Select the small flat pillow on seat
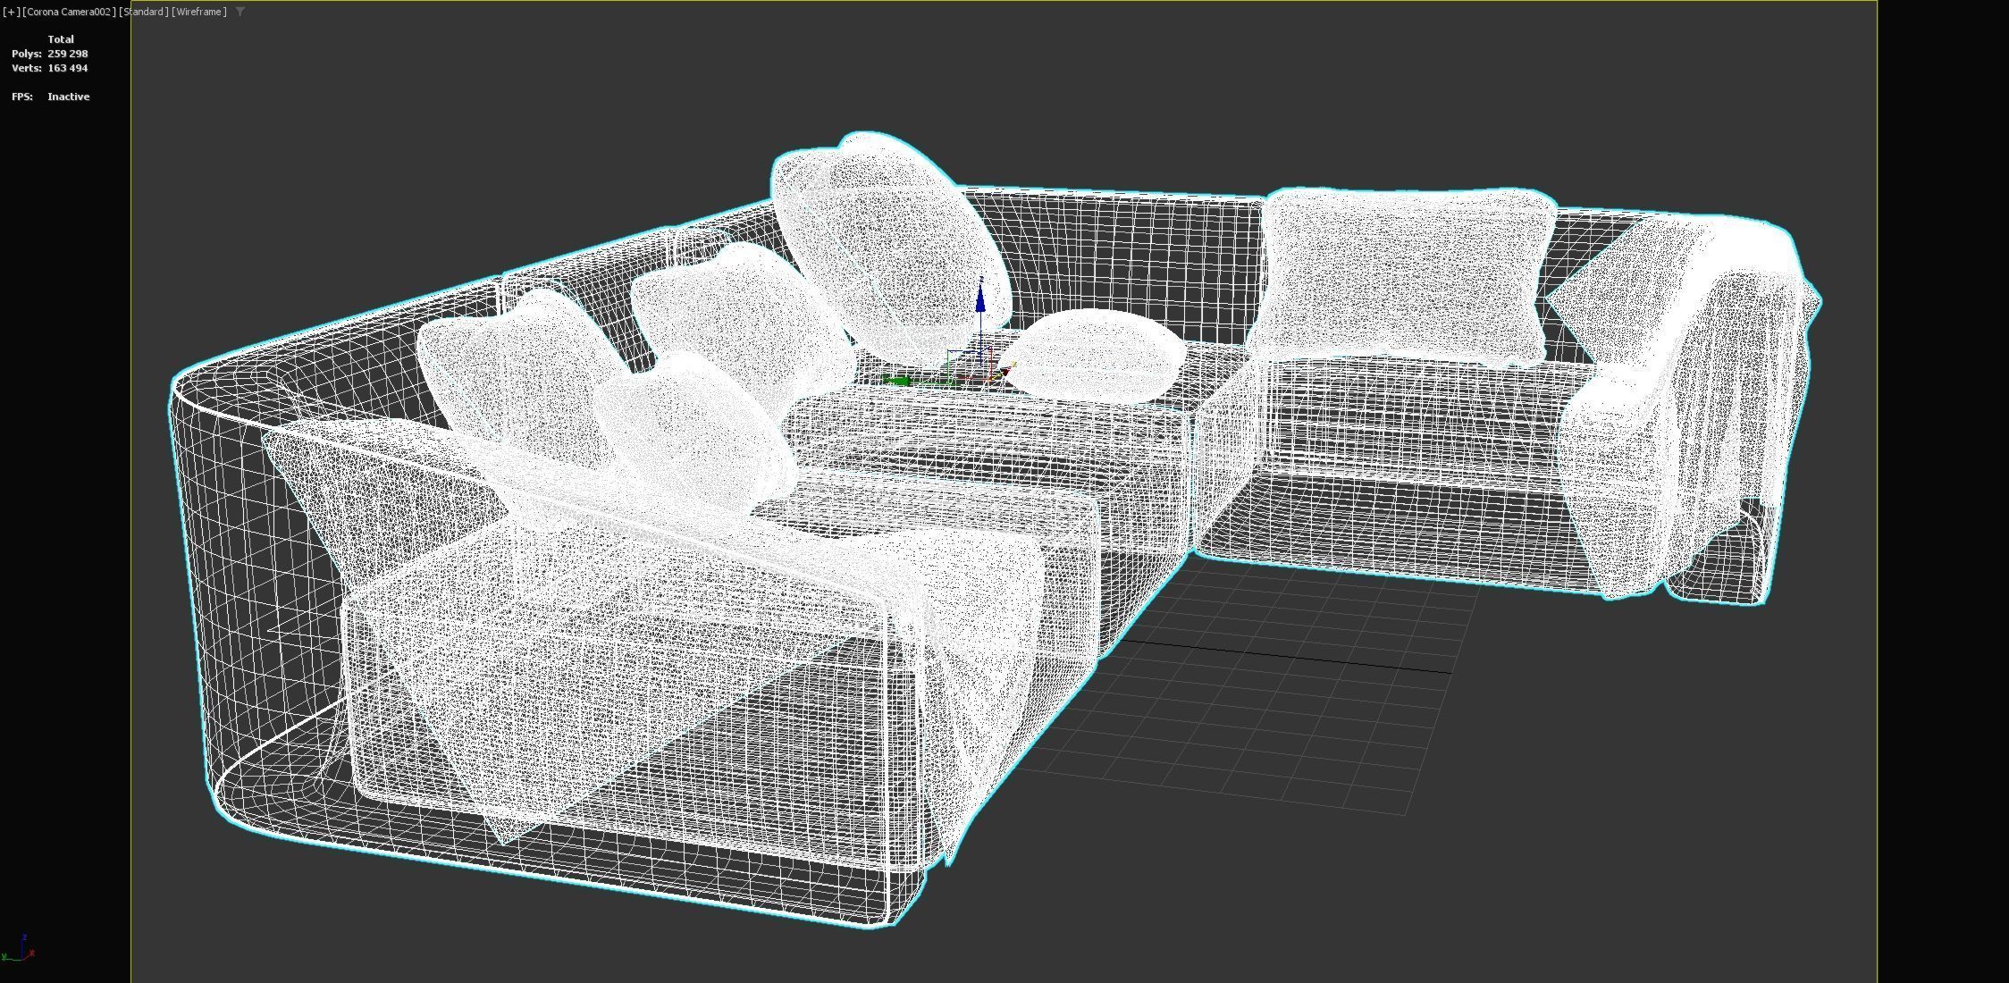 click(x=1094, y=355)
